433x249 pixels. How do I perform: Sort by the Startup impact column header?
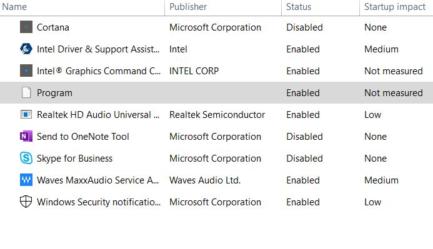click(395, 7)
